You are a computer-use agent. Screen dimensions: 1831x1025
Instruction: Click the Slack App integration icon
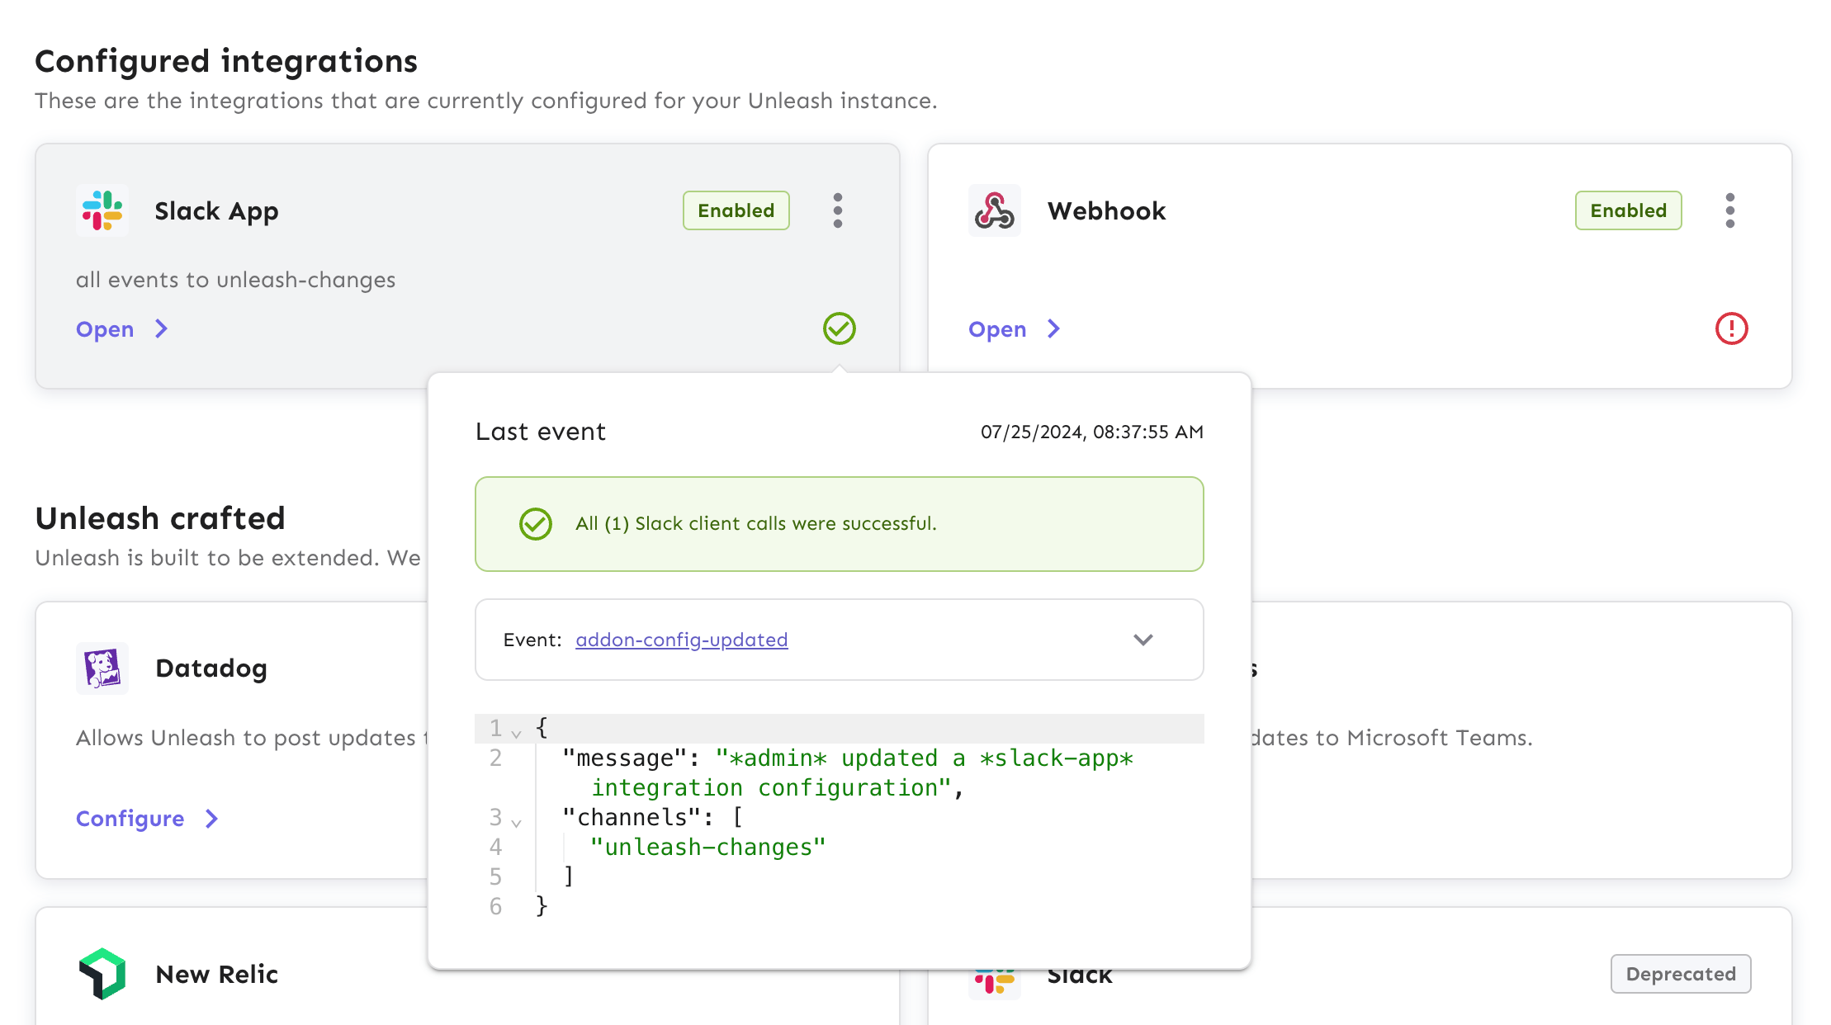[x=102, y=210]
